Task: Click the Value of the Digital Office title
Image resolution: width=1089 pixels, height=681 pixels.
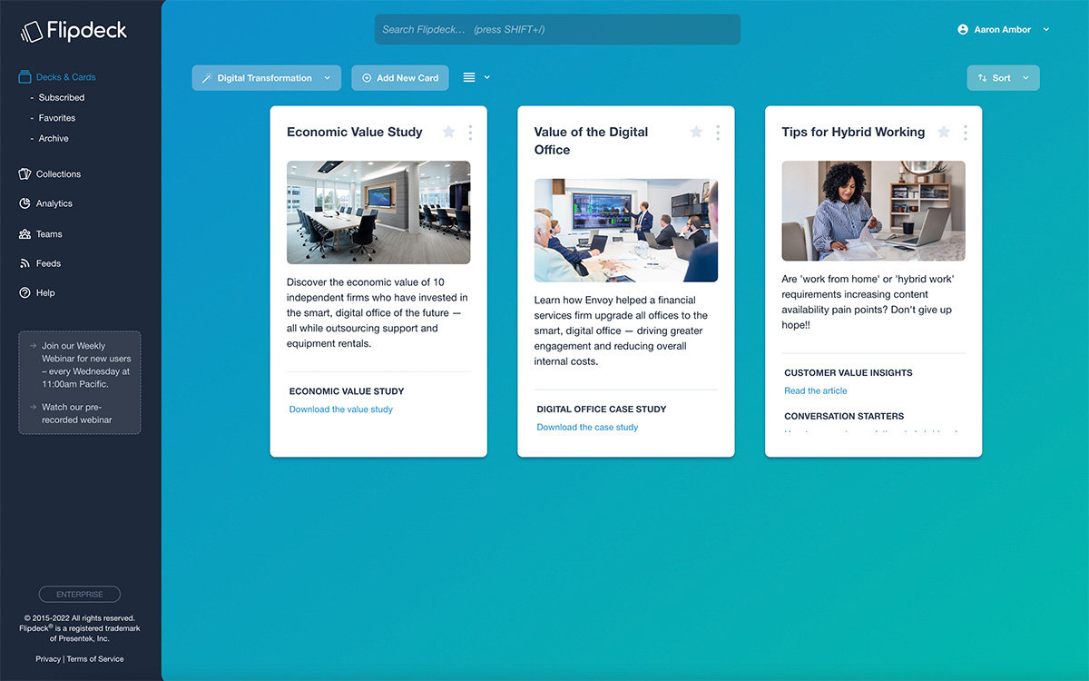Action: tap(591, 141)
